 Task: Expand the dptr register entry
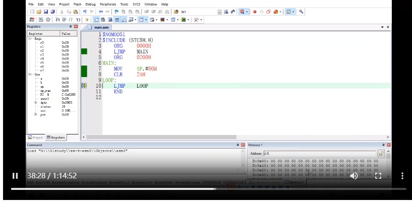pyautogui.click(x=35, y=103)
